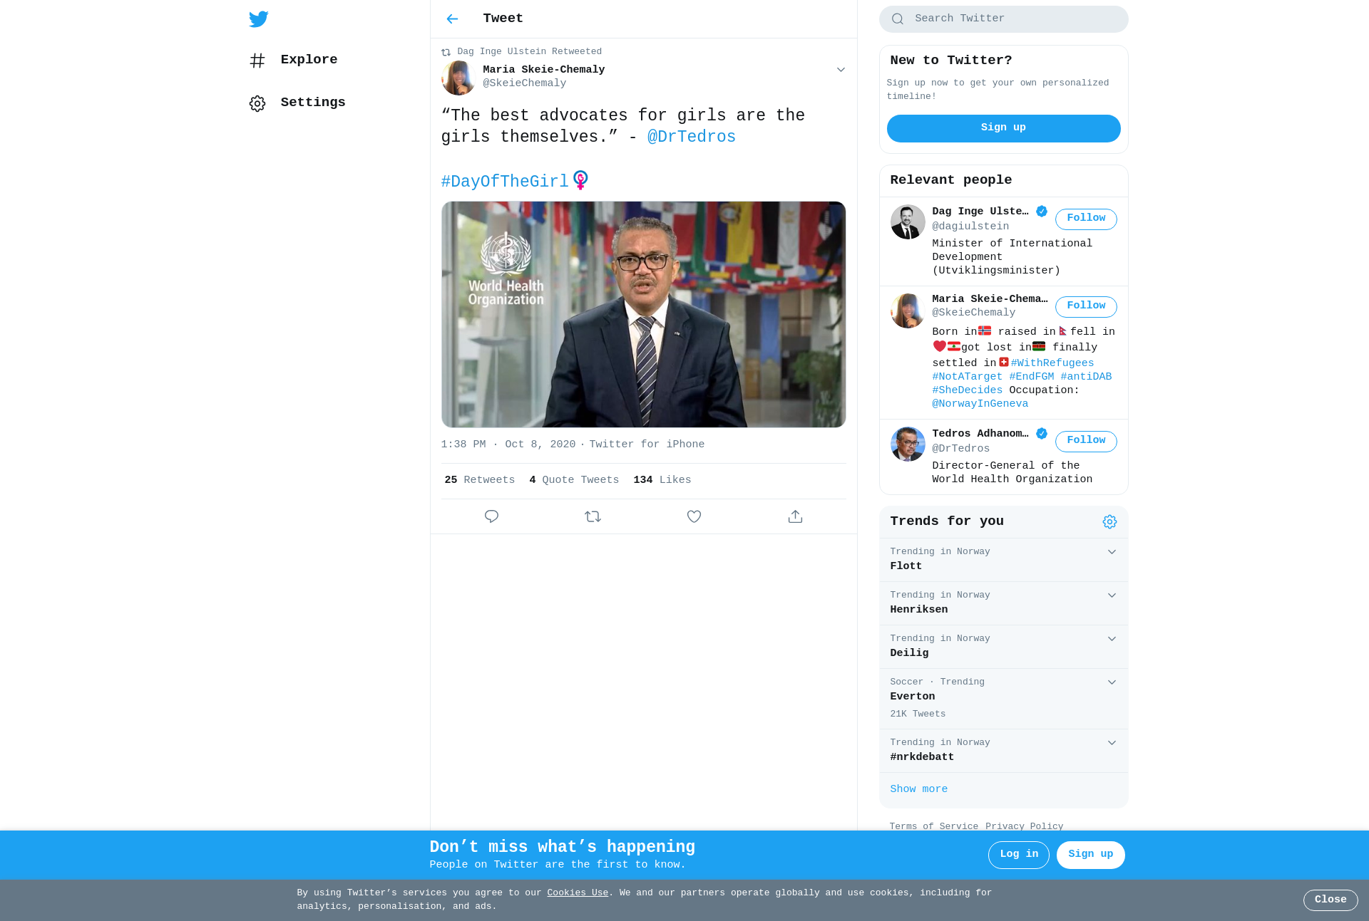
Task: Click the search magnifier icon
Action: 898,19
